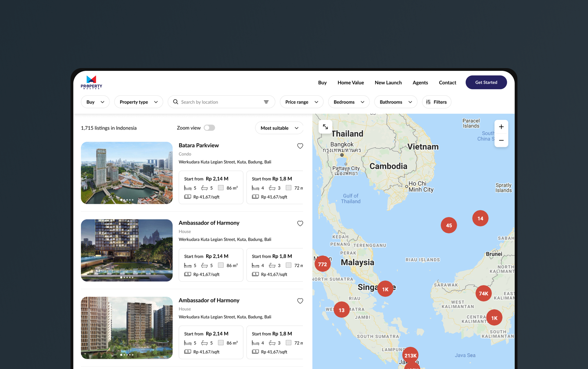Open the Home Value nav item
The height and width of the screenshot is (369, 588).
351,83
